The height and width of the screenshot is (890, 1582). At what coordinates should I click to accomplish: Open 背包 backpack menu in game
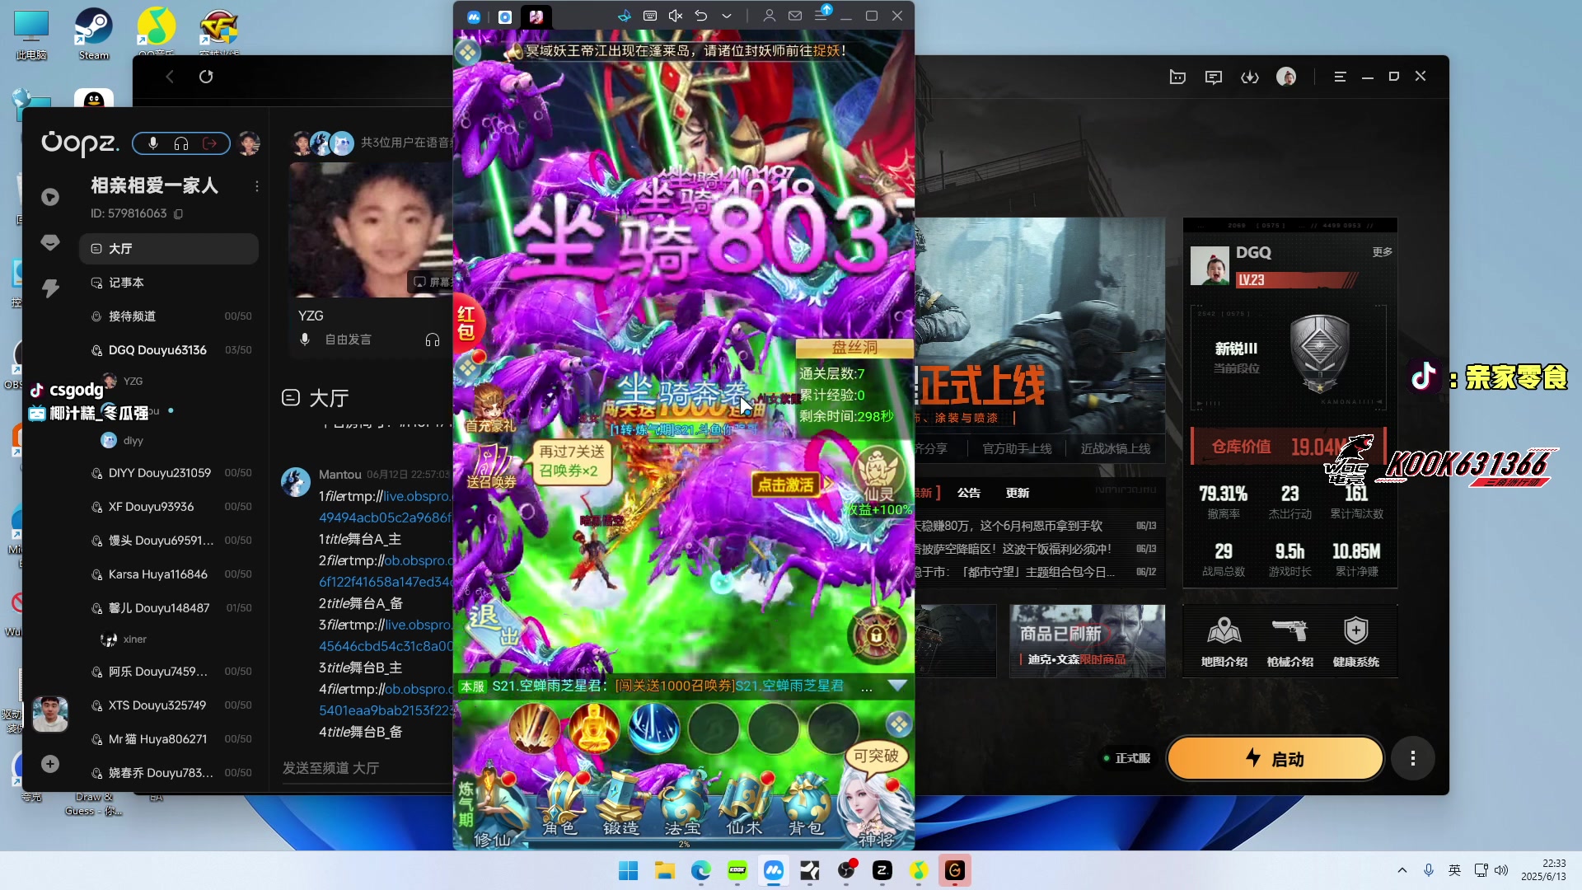[805, 806]
